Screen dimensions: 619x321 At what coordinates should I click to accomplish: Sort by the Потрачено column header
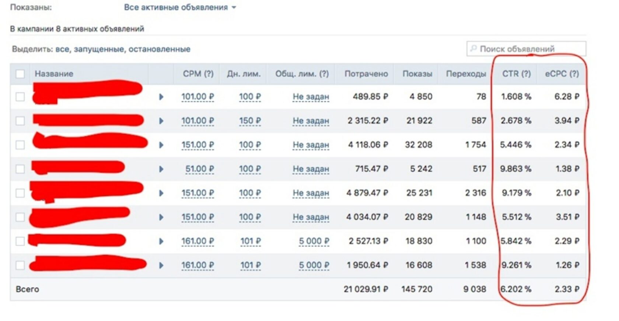coord(366,74)
